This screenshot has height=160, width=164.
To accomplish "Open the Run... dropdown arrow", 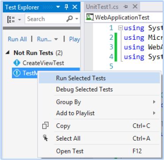I will click(56, 39).
